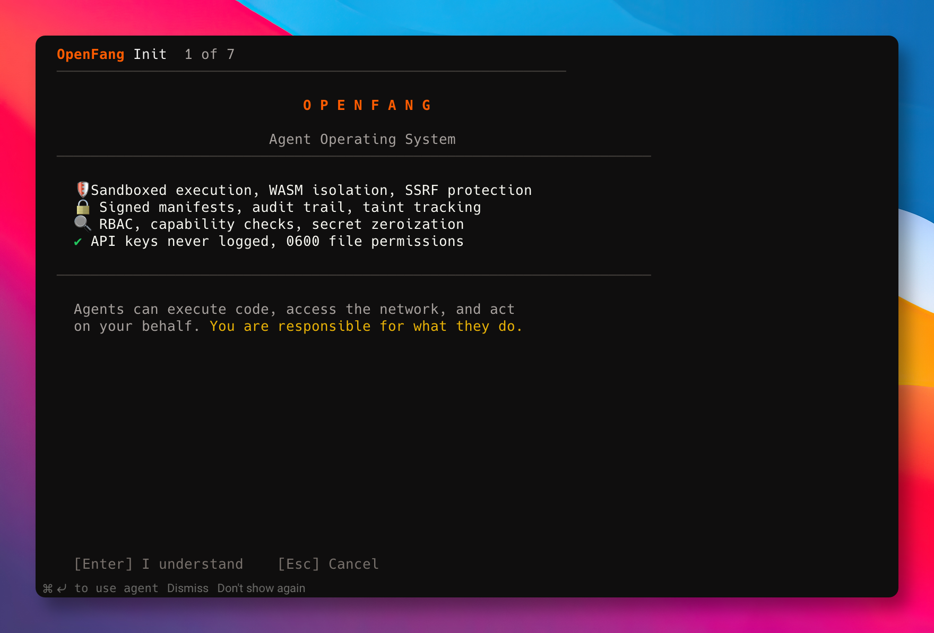This screenshot has width=934, height=633.
Task: Click the '1 of 7' step indicator
Action: [x=209, y=54]
